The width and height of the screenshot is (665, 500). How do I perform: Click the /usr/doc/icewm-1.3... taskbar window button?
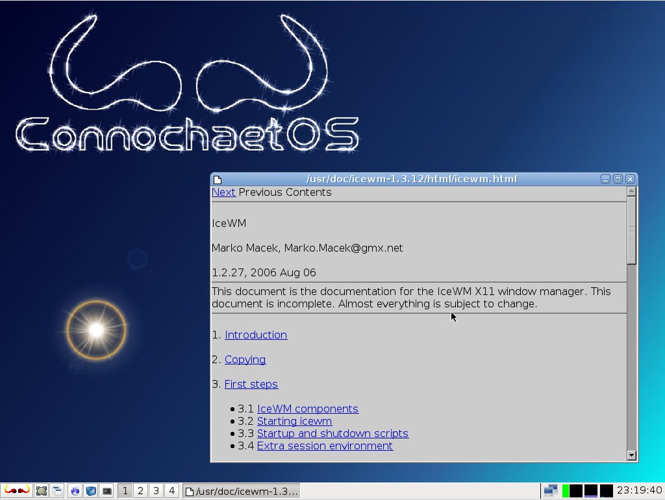242,491
